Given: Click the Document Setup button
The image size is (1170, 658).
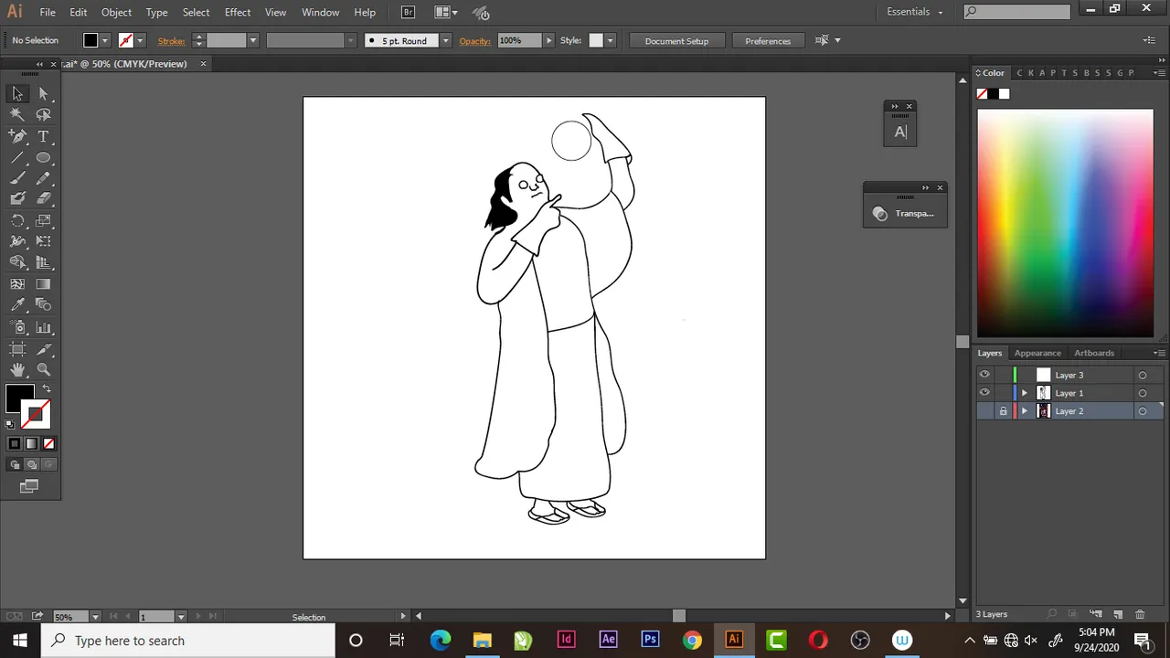Looking at the screenshot, I should pyautogui.click(x=676, y=40).
